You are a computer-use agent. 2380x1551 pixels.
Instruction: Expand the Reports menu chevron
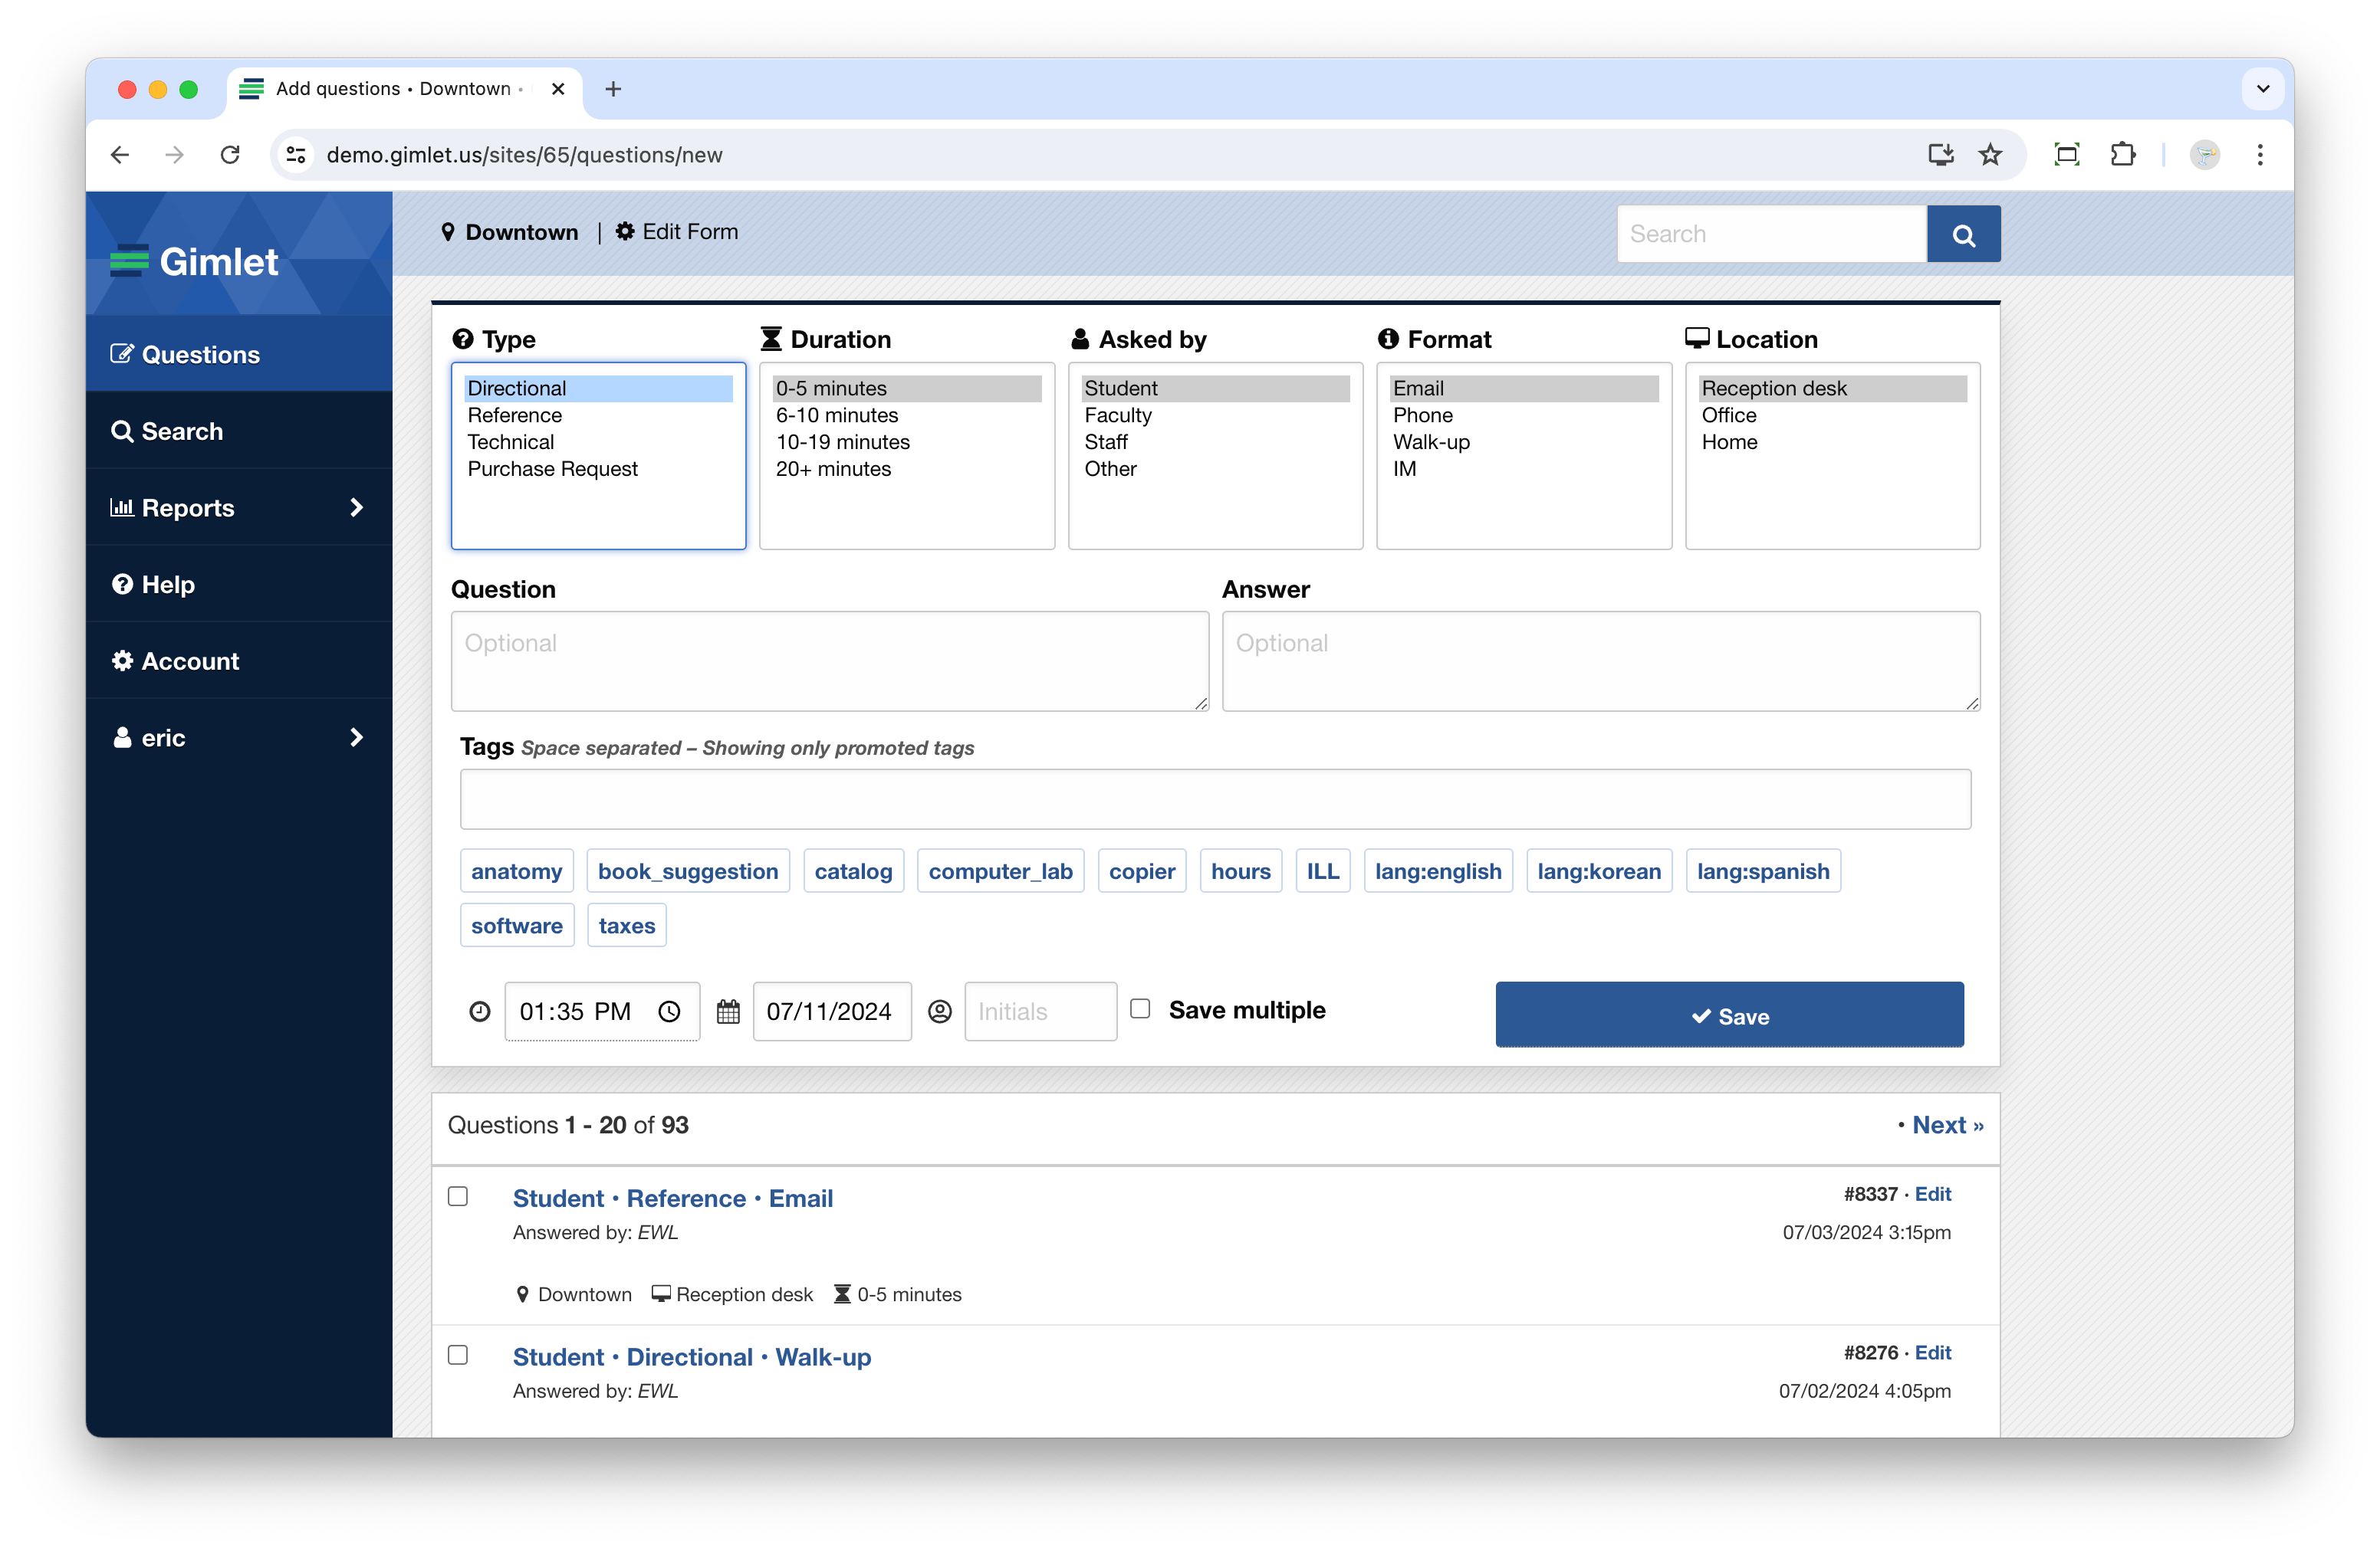(356, 507)
